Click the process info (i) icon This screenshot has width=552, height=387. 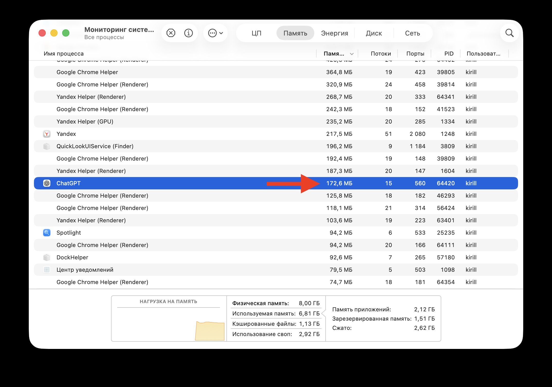[x=188, y=33]
